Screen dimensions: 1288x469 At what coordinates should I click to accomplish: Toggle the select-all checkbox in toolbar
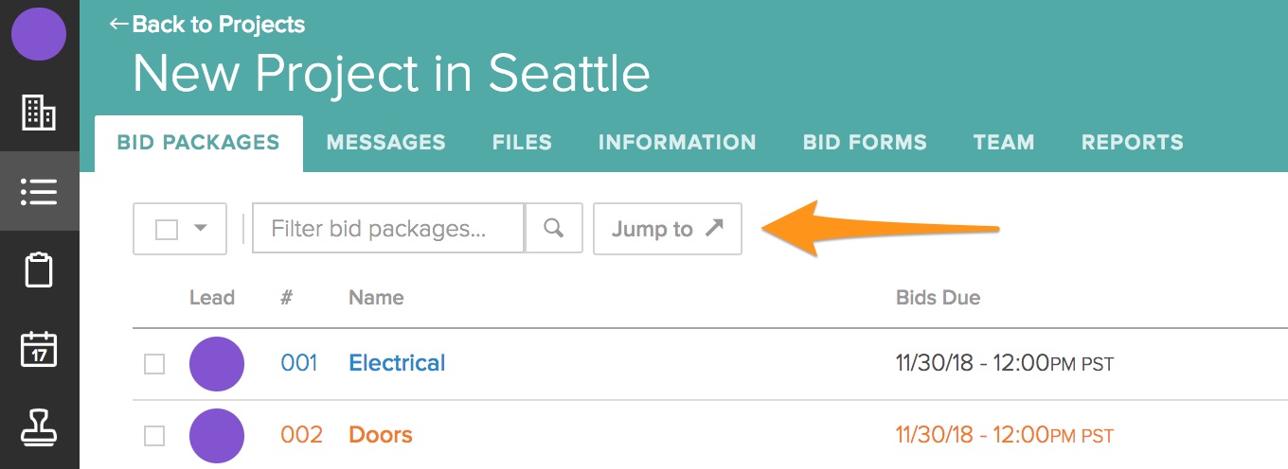click(x=167, y=230)
